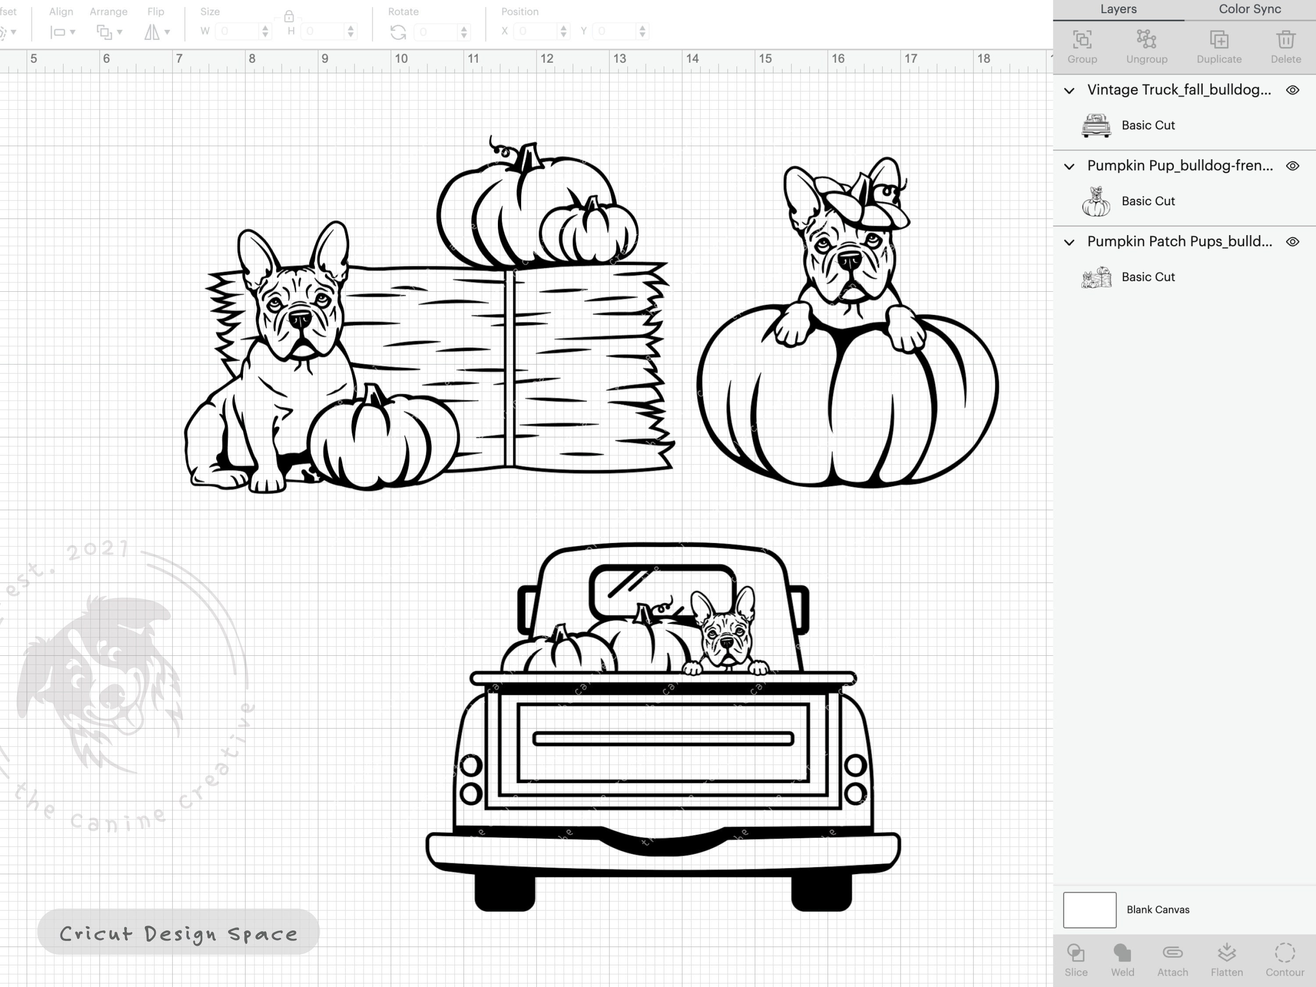This screenshot has height=987, width=1316.
Task: Click the Ungroup button
Action: (x=1147, y=42)
